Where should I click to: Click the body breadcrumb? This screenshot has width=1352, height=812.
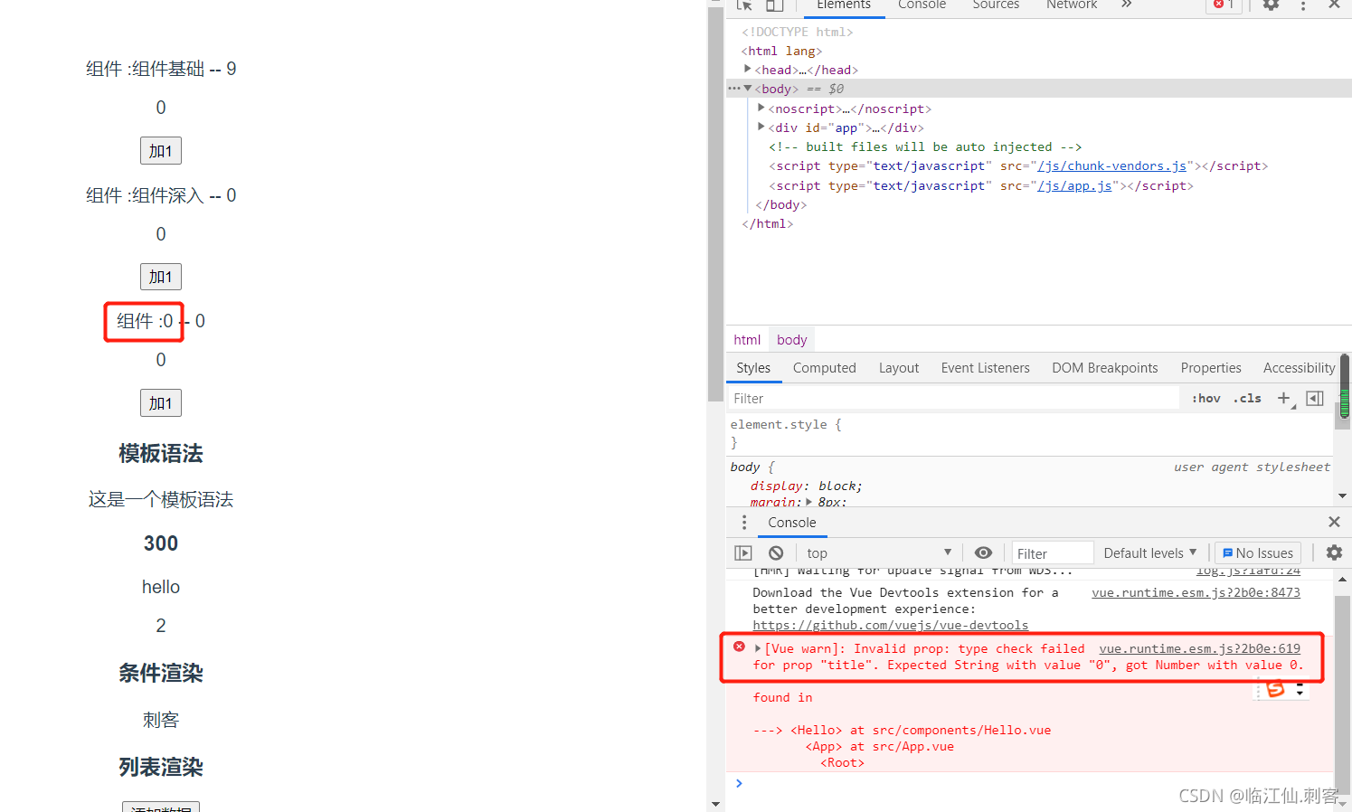pos(791,340)
